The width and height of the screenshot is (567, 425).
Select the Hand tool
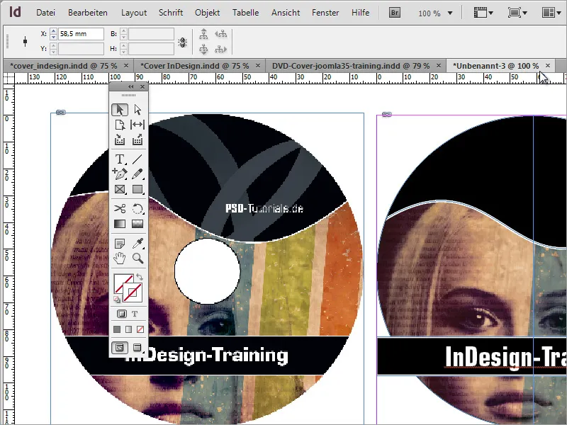point(120,258)
